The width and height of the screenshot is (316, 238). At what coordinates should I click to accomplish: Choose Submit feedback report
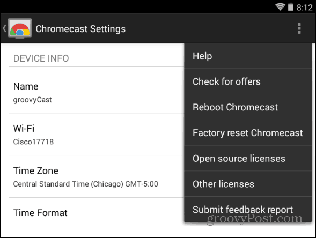(248, 210)
